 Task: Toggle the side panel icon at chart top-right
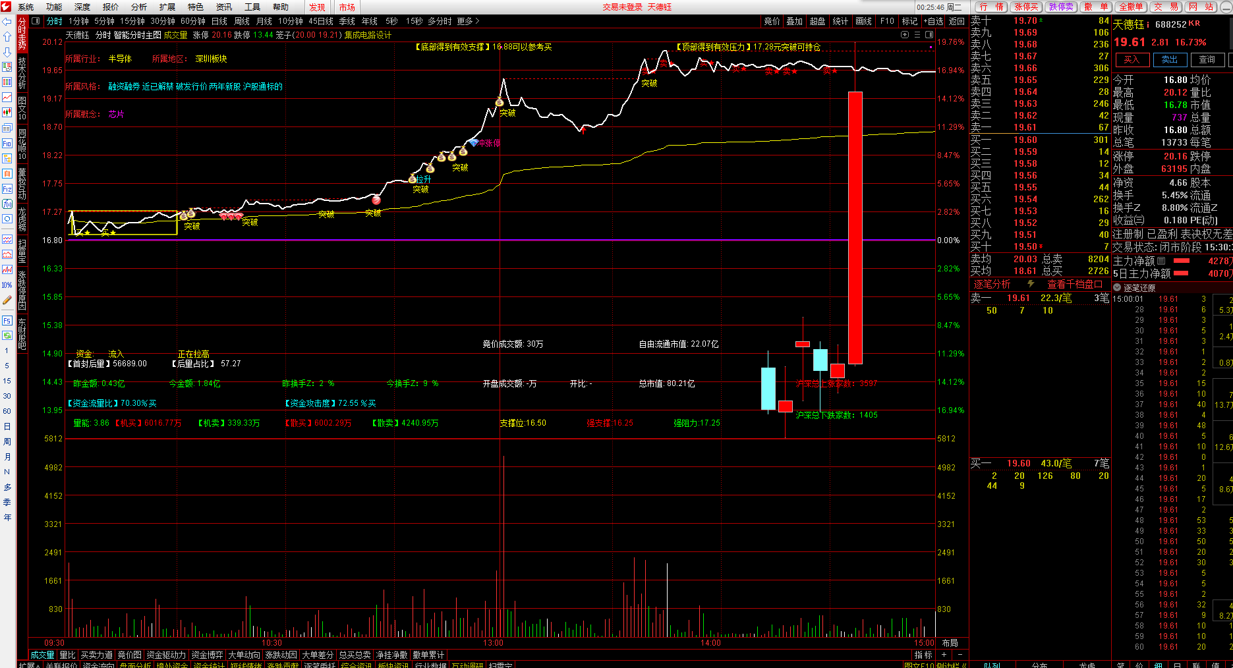[x=929, y=35]
